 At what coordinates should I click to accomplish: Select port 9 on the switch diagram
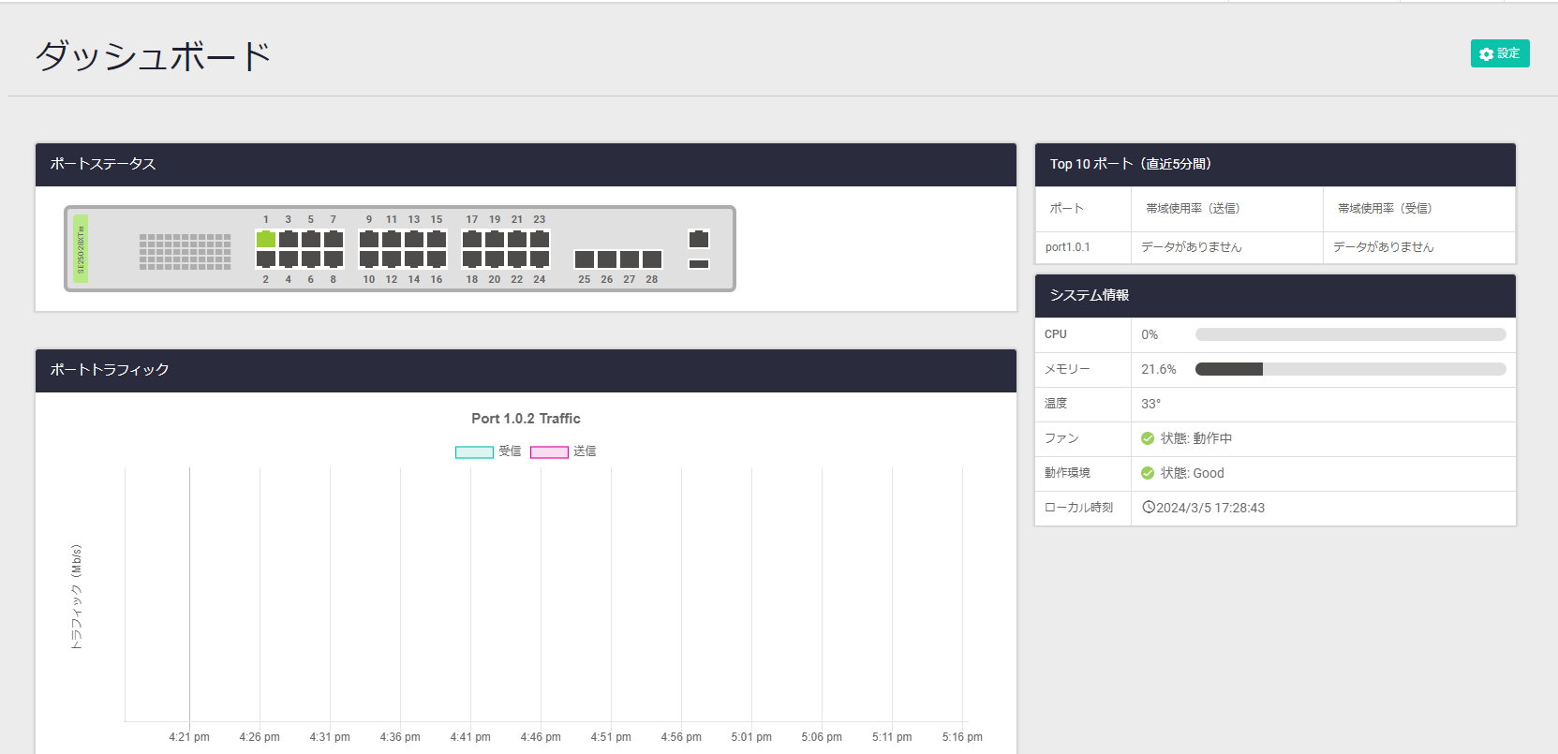(369, 239)
